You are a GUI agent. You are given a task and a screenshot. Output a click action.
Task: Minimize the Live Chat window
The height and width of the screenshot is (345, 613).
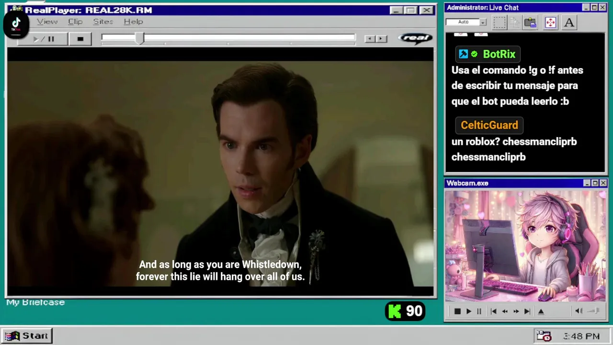pos(586,8)
